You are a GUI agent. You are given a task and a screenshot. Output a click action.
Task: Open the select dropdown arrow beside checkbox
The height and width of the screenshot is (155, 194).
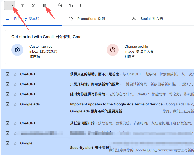(13, 6)
